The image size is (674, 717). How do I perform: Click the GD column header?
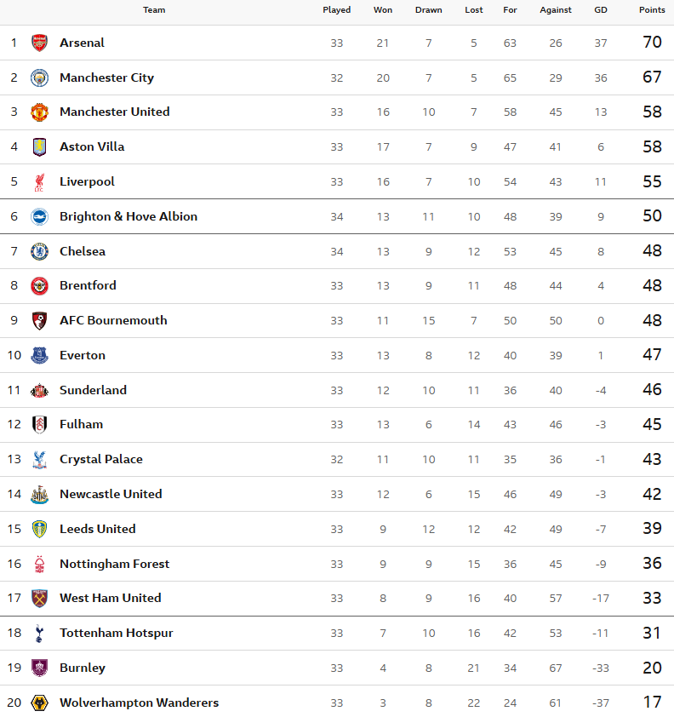click(x=601, y=10)
